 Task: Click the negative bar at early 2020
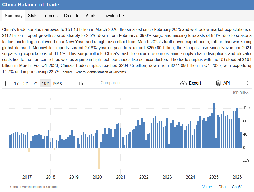[99, 158]
